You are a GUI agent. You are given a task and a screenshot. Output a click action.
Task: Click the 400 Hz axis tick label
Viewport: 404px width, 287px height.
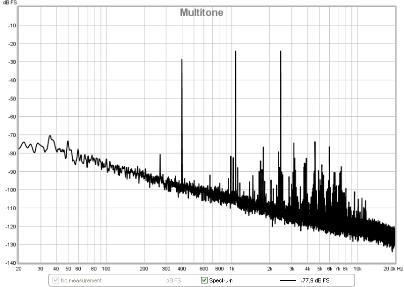(182, 269)
